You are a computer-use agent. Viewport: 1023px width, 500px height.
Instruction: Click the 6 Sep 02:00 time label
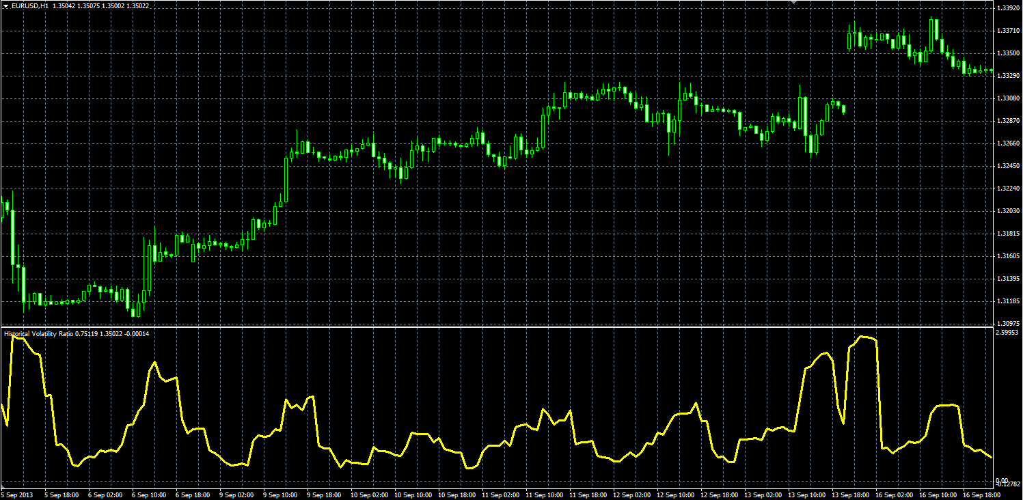click(x=105, y=495)
